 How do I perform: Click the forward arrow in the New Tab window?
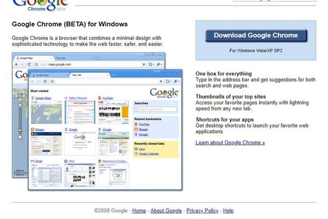click(x=38, y=82)
